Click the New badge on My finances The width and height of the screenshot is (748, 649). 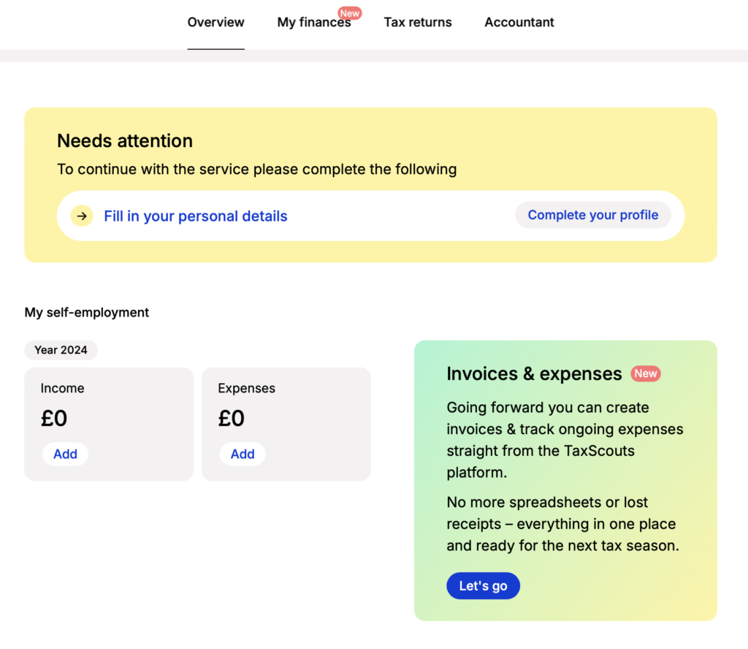click(x=350, y=13)
